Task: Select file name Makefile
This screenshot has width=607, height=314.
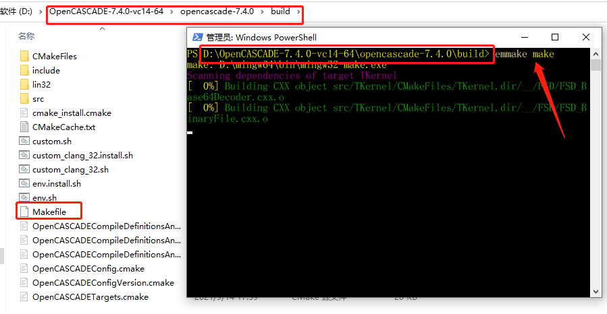Action: pos(49,212)
